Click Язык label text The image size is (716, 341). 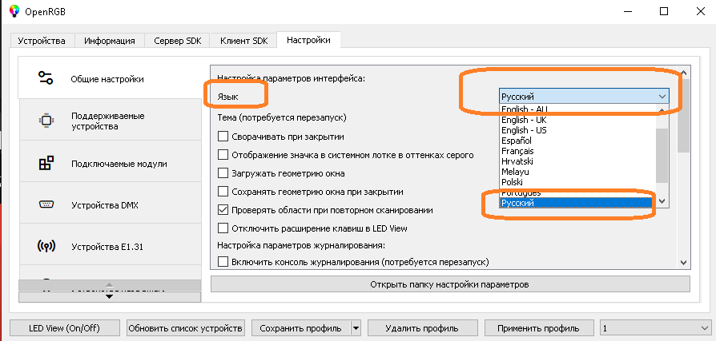pos(228,97)
